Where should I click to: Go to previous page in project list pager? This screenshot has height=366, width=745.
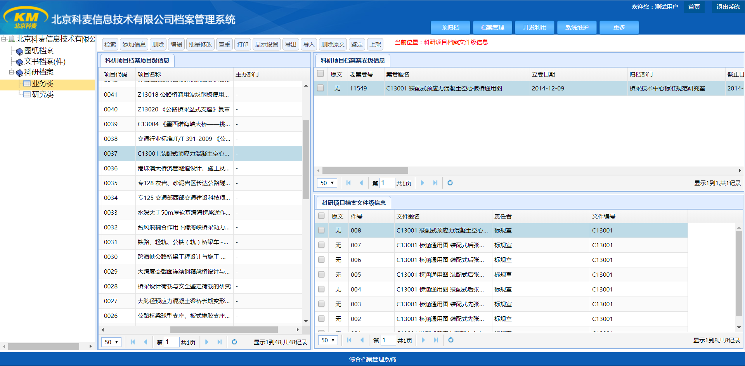click(x=146, y=342)
